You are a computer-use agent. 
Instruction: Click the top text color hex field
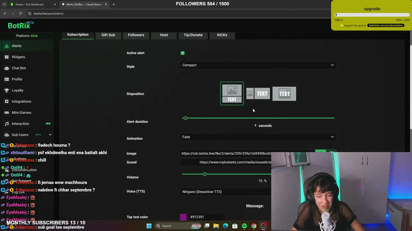pos(207,217)
